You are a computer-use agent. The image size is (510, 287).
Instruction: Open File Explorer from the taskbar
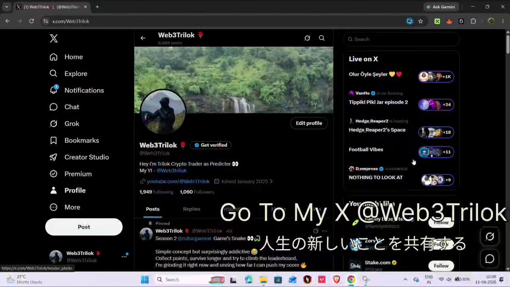click(x=263, y=279)
